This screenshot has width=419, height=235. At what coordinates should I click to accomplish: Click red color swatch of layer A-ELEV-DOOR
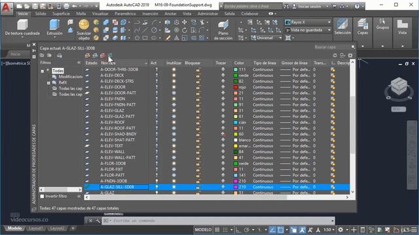tap(236, 87)
